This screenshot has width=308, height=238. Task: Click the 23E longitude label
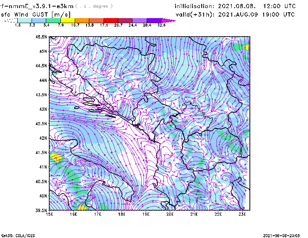click(x=242, y=214)
